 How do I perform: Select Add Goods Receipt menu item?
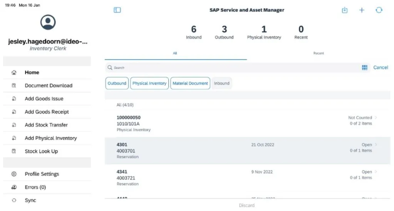(x=47, y=111)
